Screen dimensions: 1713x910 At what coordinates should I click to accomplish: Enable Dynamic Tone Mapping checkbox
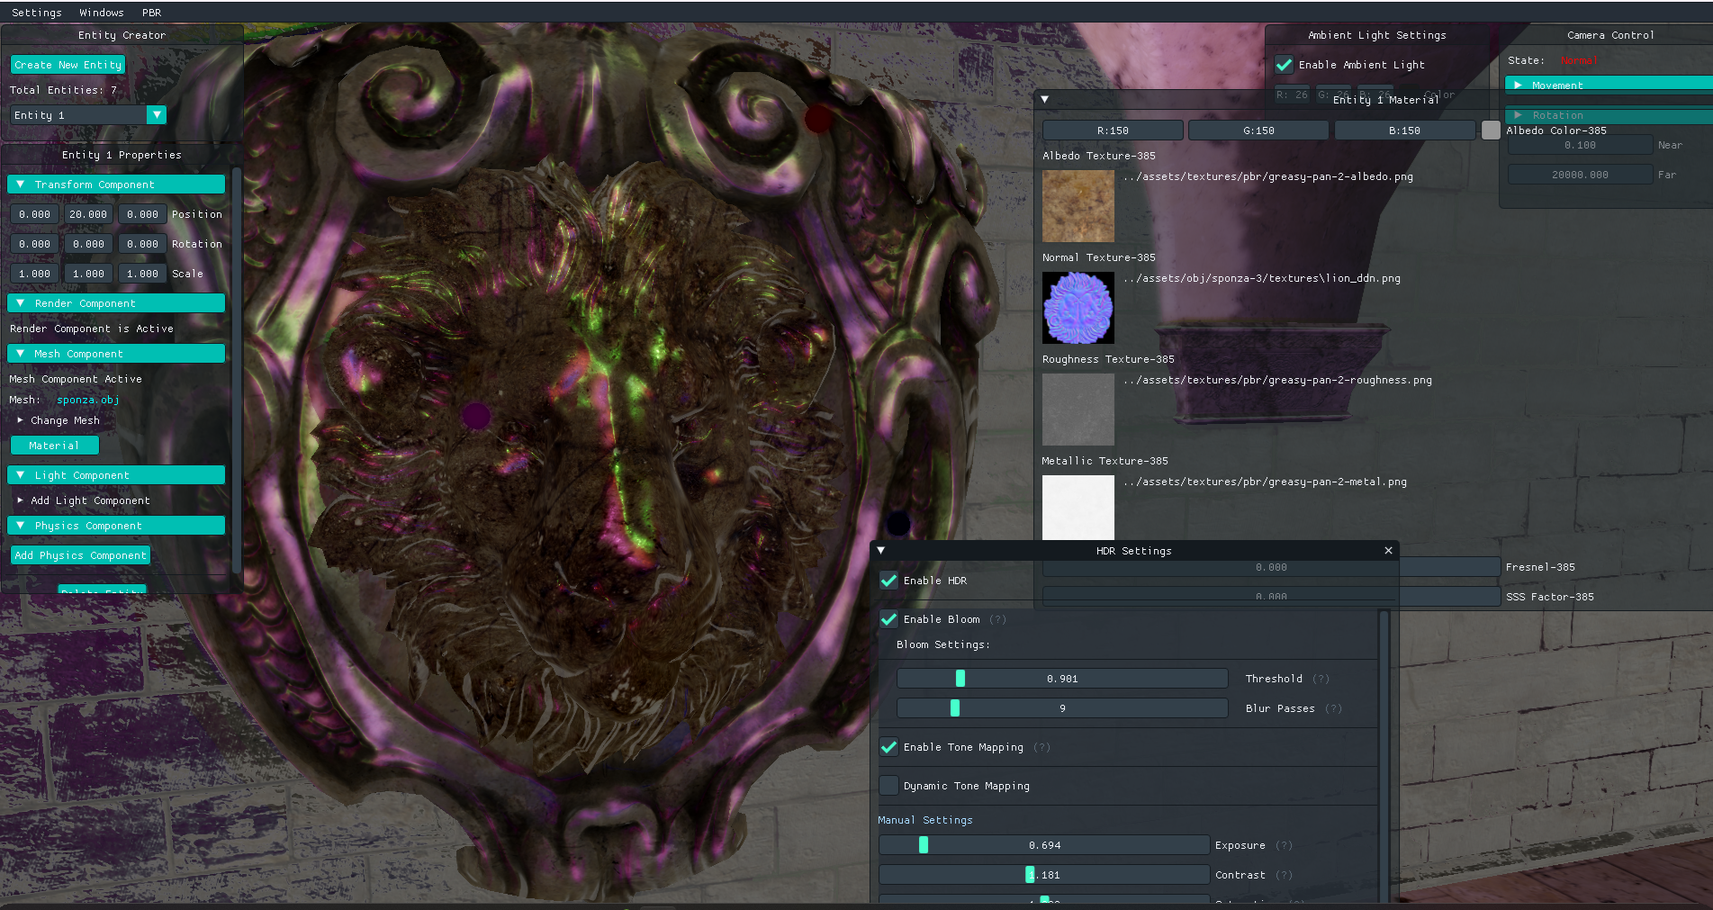[x=888, y=786]
